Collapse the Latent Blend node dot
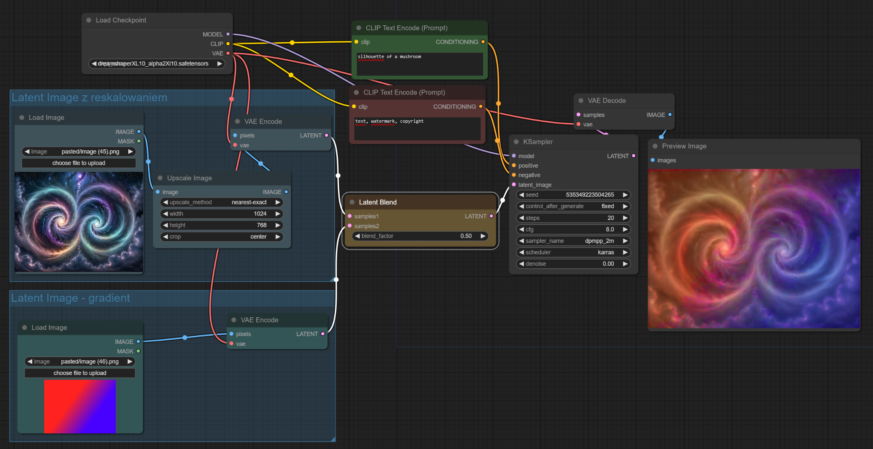This screenshot has width=873, height=449. (352, 202)
